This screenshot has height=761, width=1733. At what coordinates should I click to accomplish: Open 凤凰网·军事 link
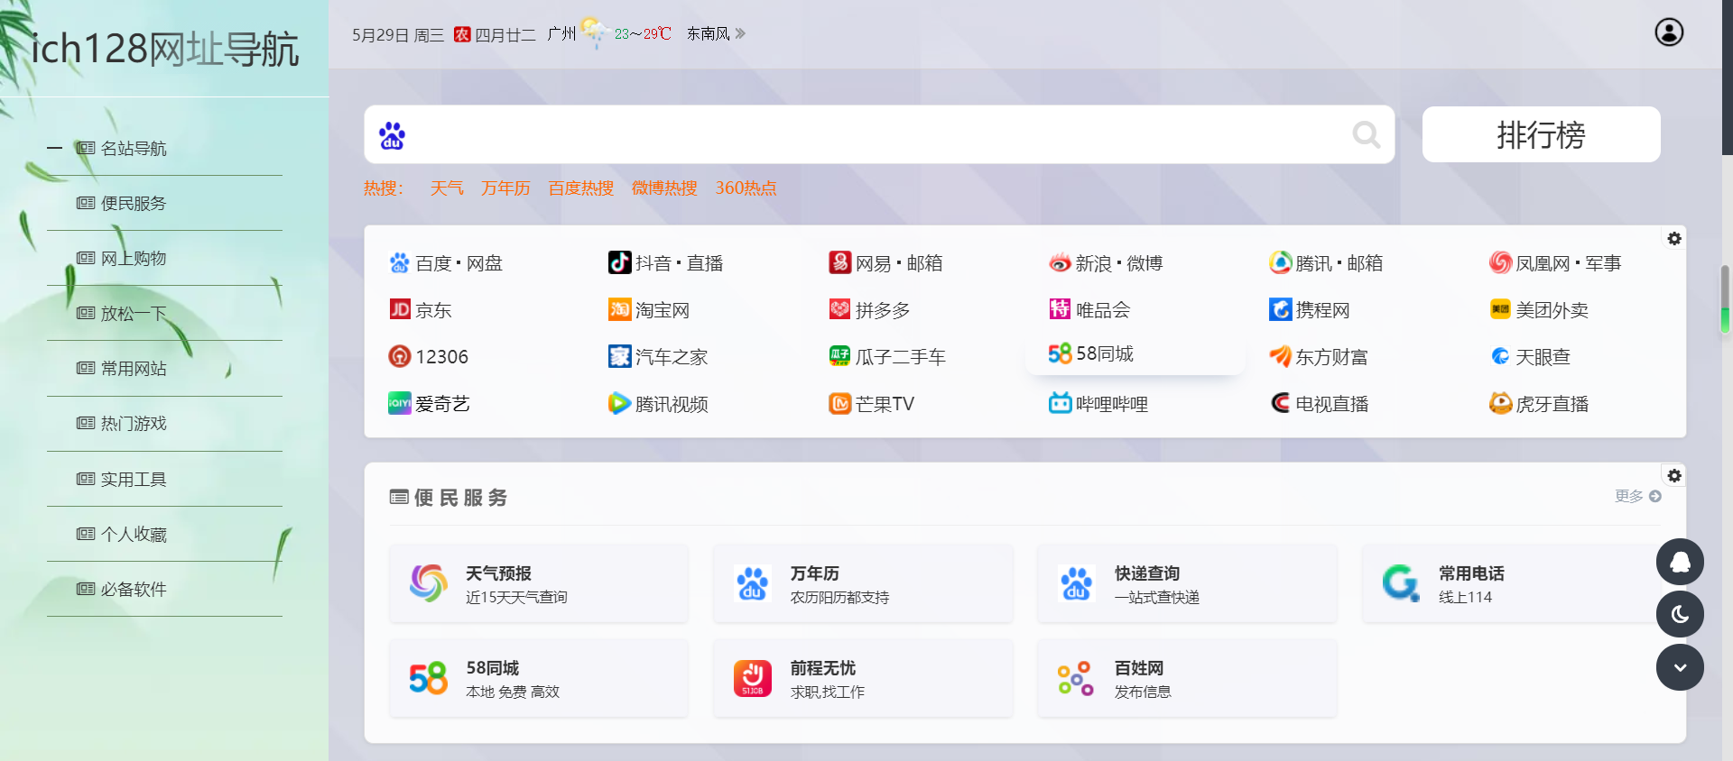(1555, 263)
